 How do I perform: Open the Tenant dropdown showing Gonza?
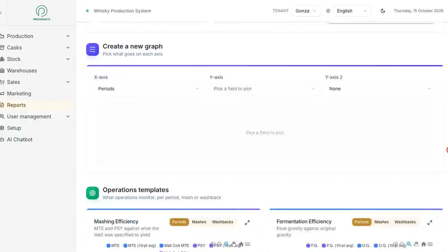point(306,11)
